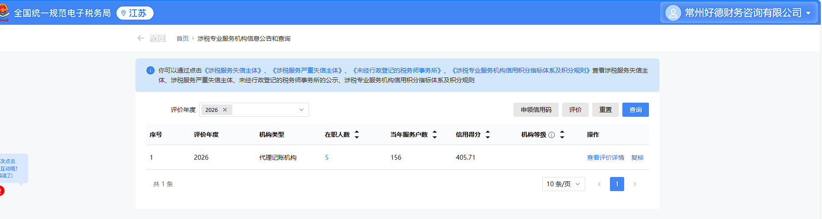Image resolution: width=822 pixels, height=219 pixels.
Task: Go to next page arrow
Action: (x=635, y=184)
